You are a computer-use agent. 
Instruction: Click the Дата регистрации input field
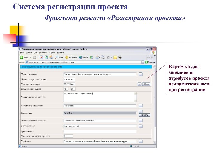coord(69,84)
